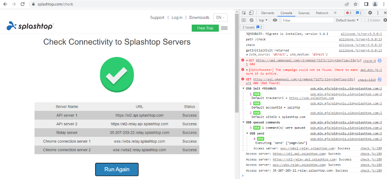Image resolution: width=387 pixels, height=179 pixels.
Task: Open the allinone.js?ver=3.9.0:1 source link
Action: [x=362, y=34]
